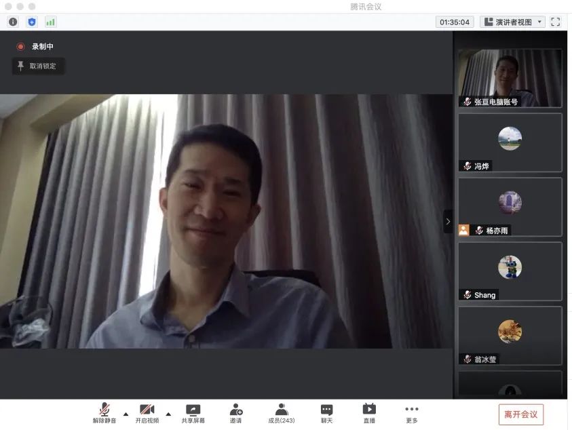The width and height of the screenshot is (572, 430).
Task: Open the meeting info icon
Action: (13, 22)
